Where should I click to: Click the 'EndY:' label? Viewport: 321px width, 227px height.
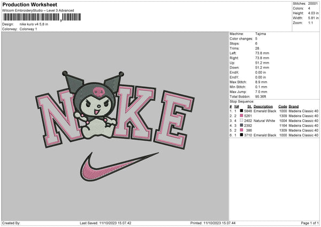point(234,77)
